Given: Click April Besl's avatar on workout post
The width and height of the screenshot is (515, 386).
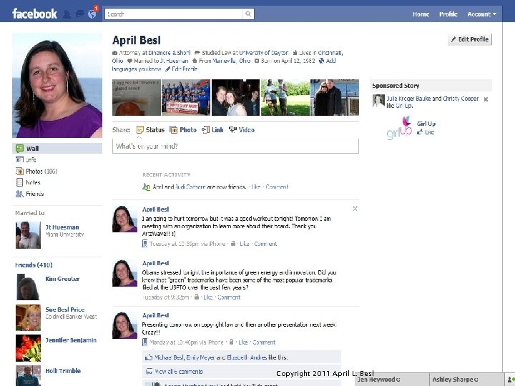Looking at the screenshot, I should [124, 219].
